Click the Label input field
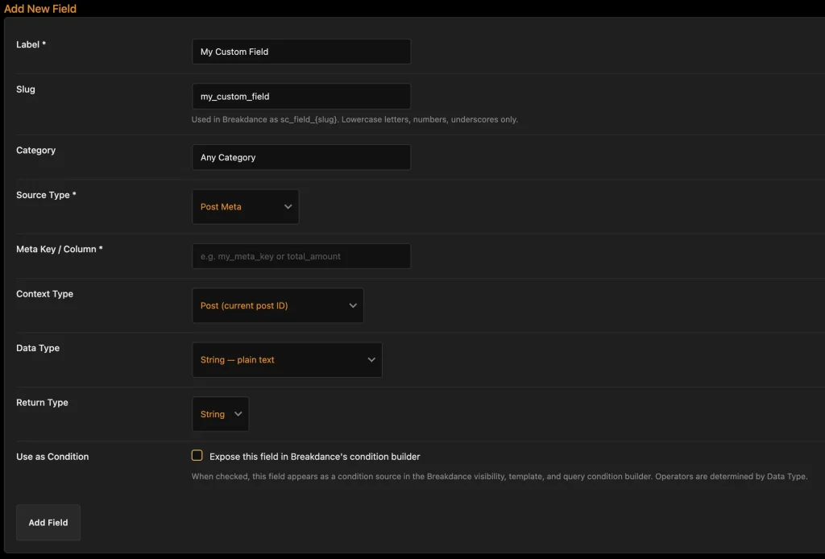Image resolution: width=825 pixels, height=559 pixels. pos(301,52)
